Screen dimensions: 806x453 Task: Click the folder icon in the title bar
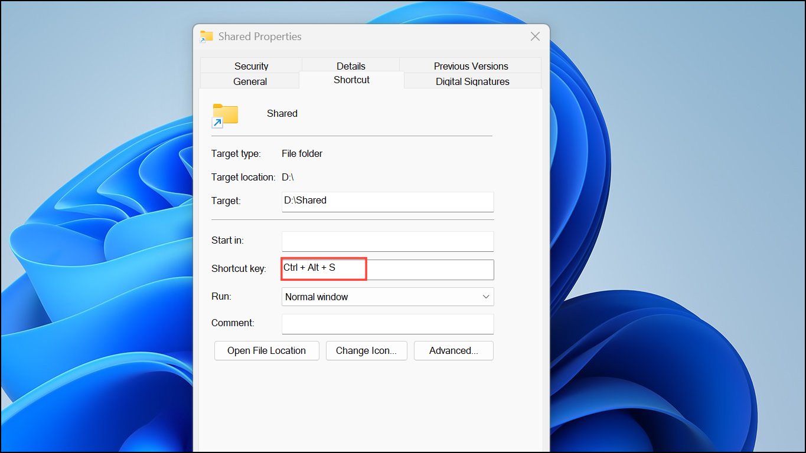[x=206, y=37]
